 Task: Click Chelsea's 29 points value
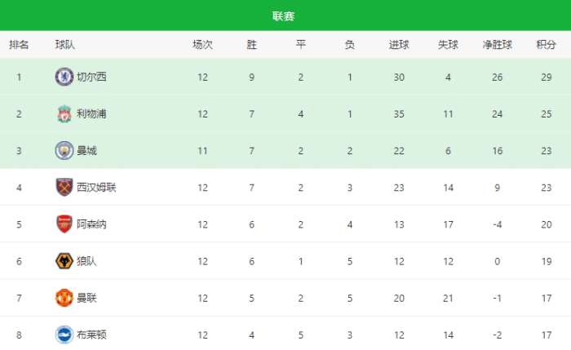[547, 77]
